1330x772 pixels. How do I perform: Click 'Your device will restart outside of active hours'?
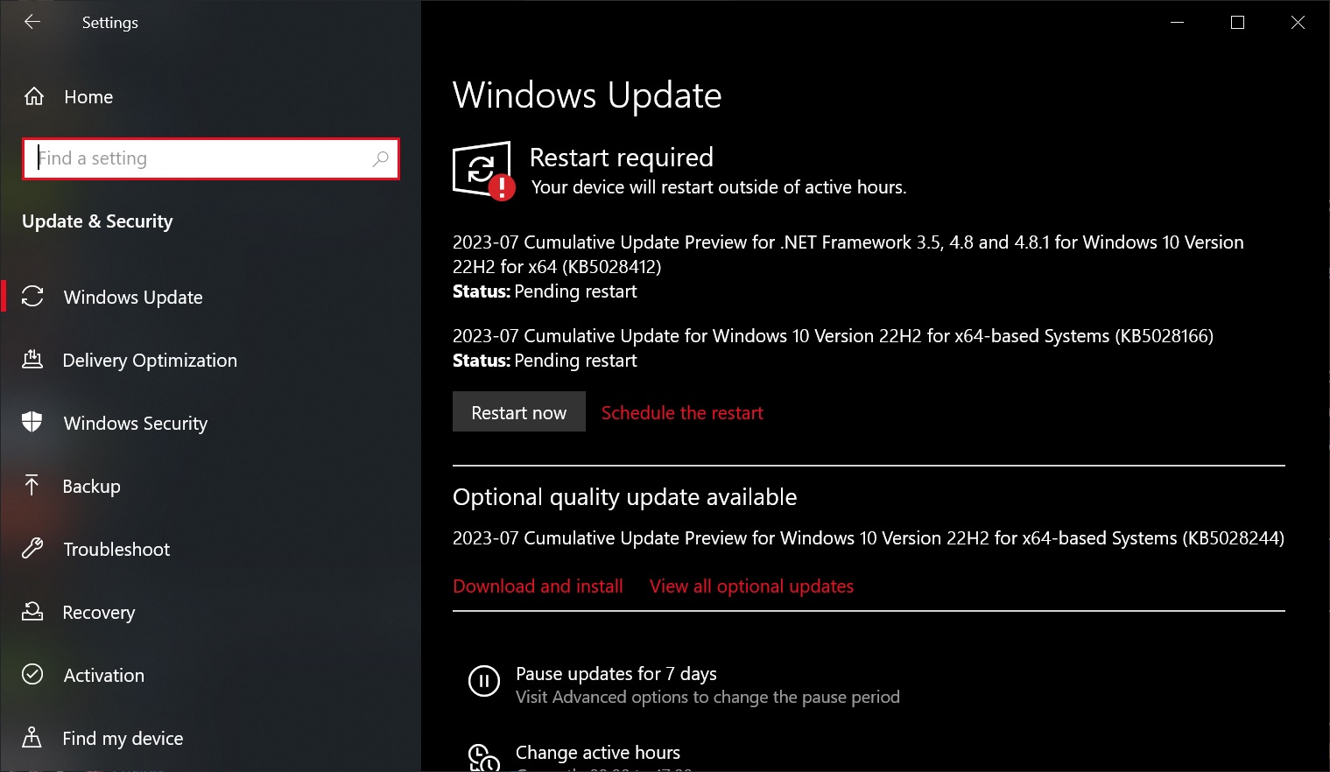719,186
